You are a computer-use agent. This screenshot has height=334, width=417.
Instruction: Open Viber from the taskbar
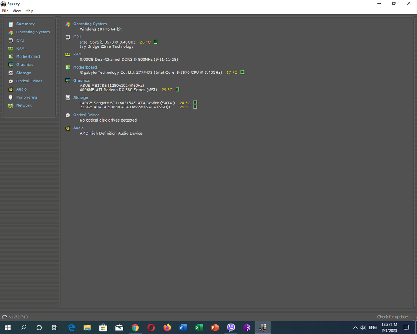coord(231,327)
